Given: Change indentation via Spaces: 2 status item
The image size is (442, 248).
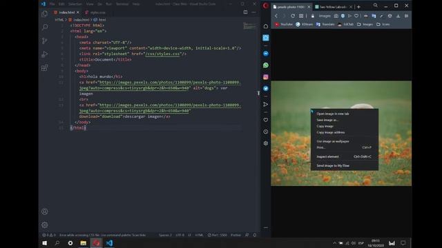Looking at the screenshot, I should click(165, 235).
